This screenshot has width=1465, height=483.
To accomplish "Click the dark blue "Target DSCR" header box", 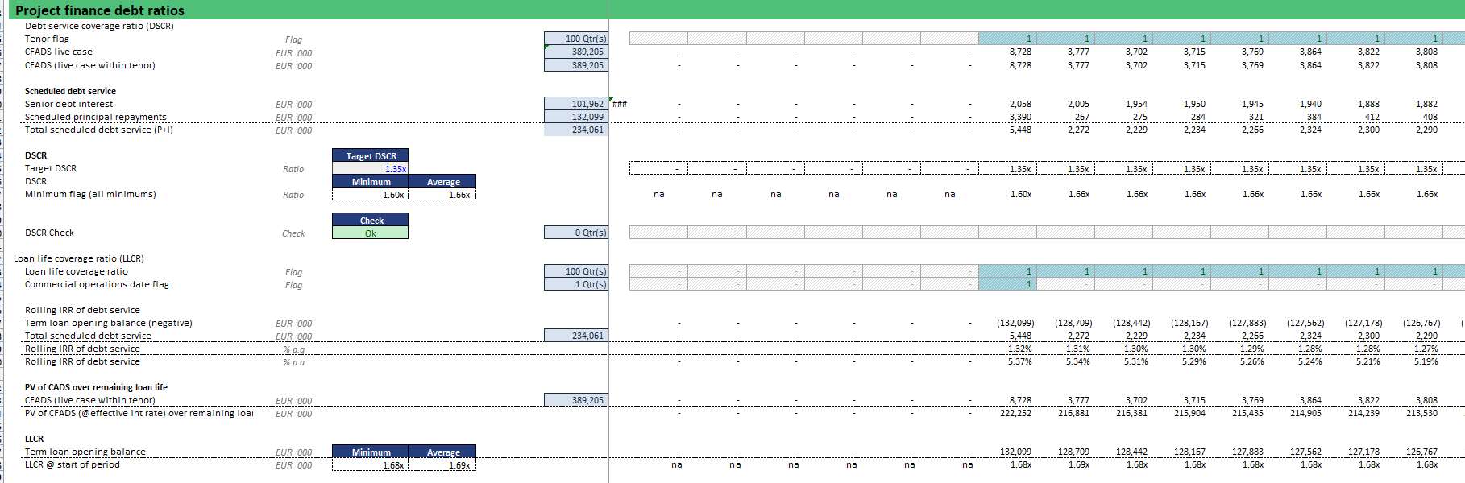I will click(371, 156).
